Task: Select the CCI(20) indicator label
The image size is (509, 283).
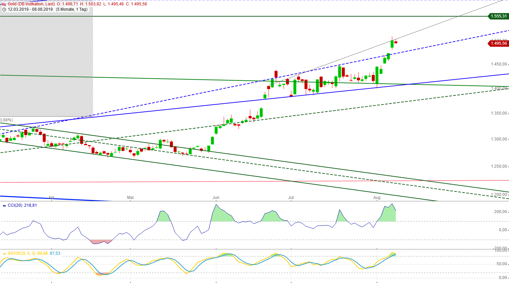Action: [x=15, y=205]
